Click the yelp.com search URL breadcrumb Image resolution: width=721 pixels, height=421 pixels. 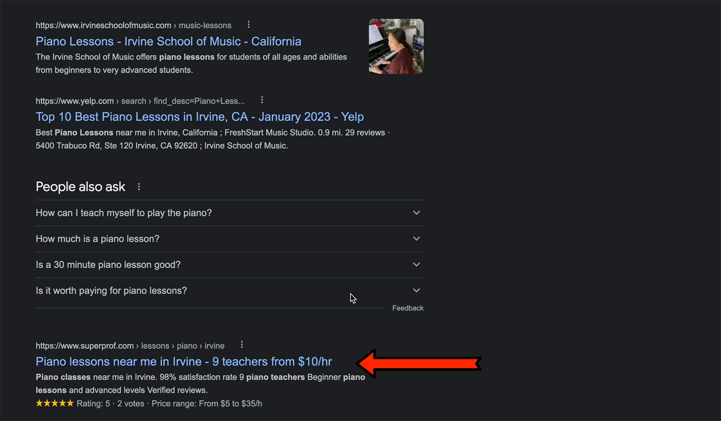[140, 101]
